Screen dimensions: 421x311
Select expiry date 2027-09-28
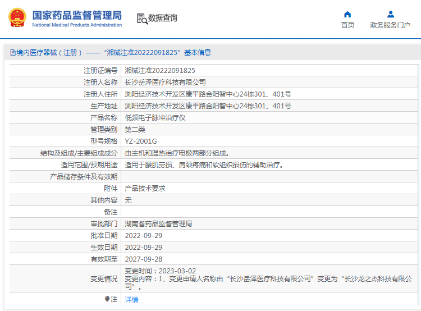(x=143, y=259)
